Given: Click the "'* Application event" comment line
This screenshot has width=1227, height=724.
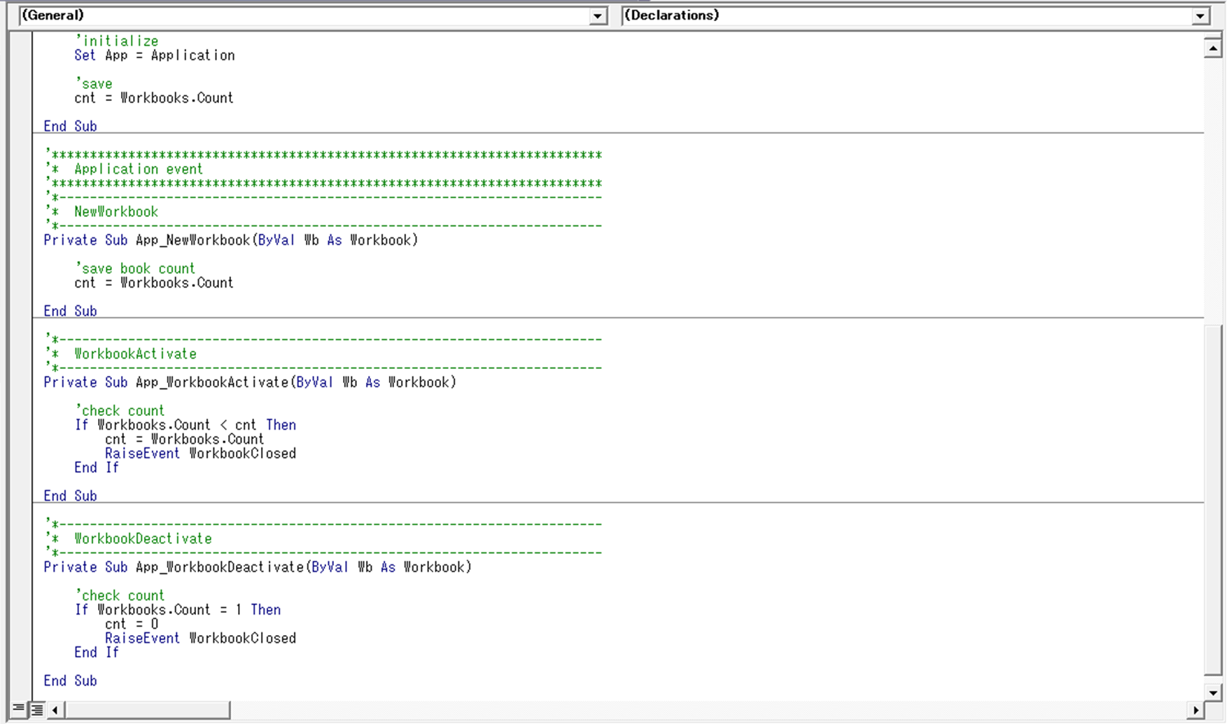Looking at the screenshot, I should coord(125,169).
